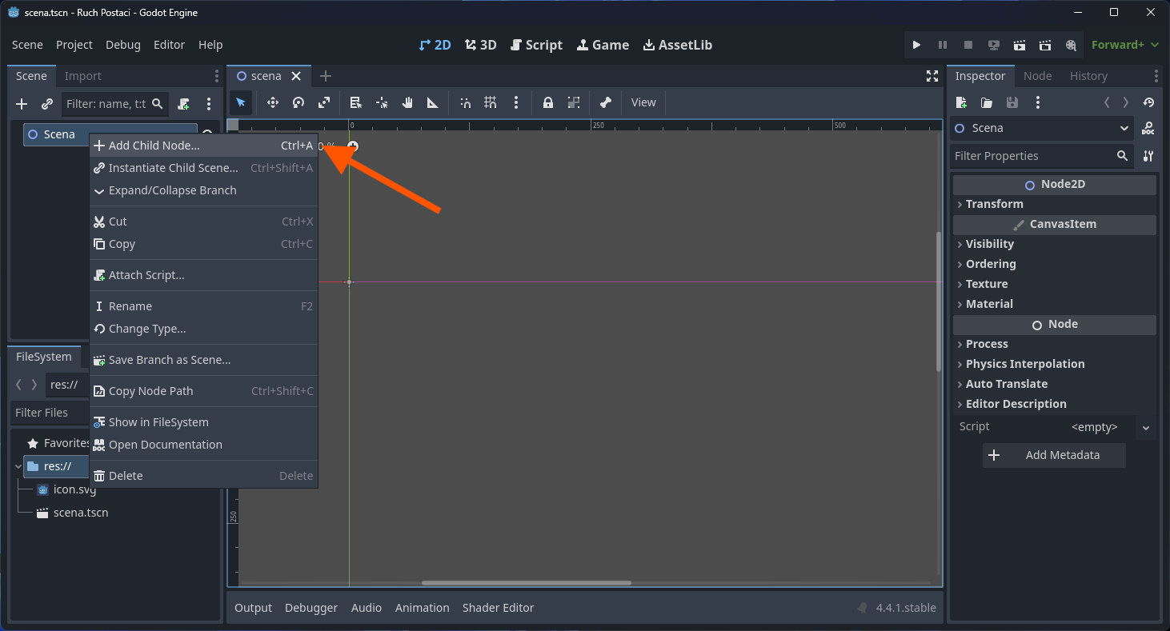Expand the Physics Interpolation section
1170x631 pixels.
[x=1054, y=364]
